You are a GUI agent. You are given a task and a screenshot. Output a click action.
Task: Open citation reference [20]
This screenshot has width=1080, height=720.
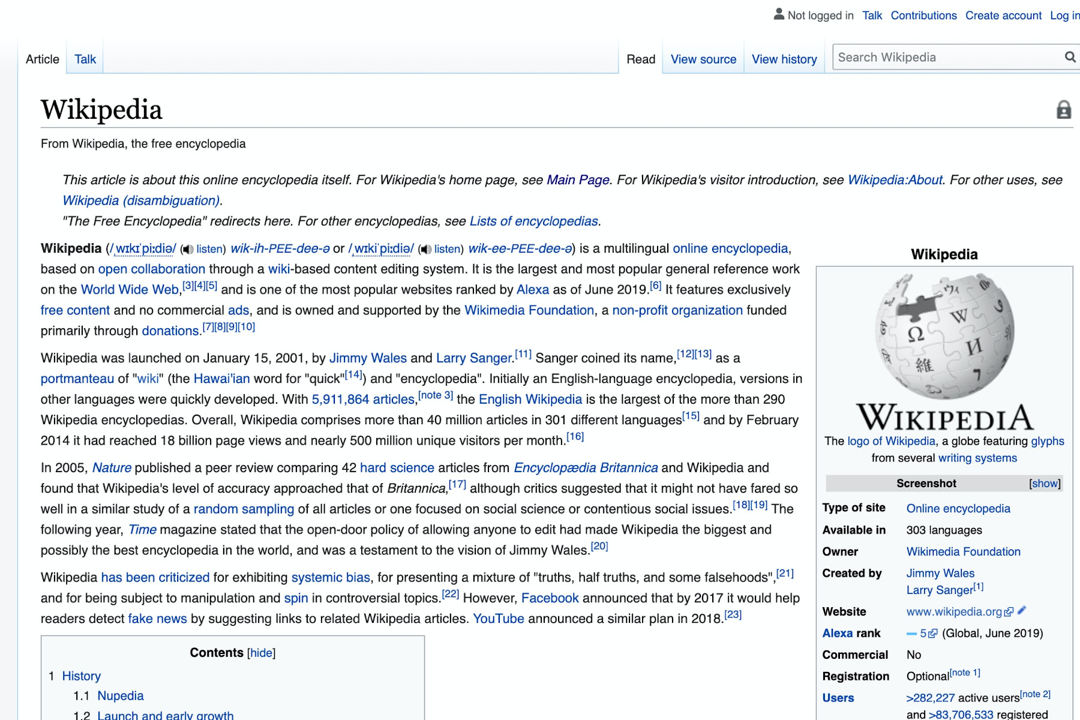pos(599,546)
